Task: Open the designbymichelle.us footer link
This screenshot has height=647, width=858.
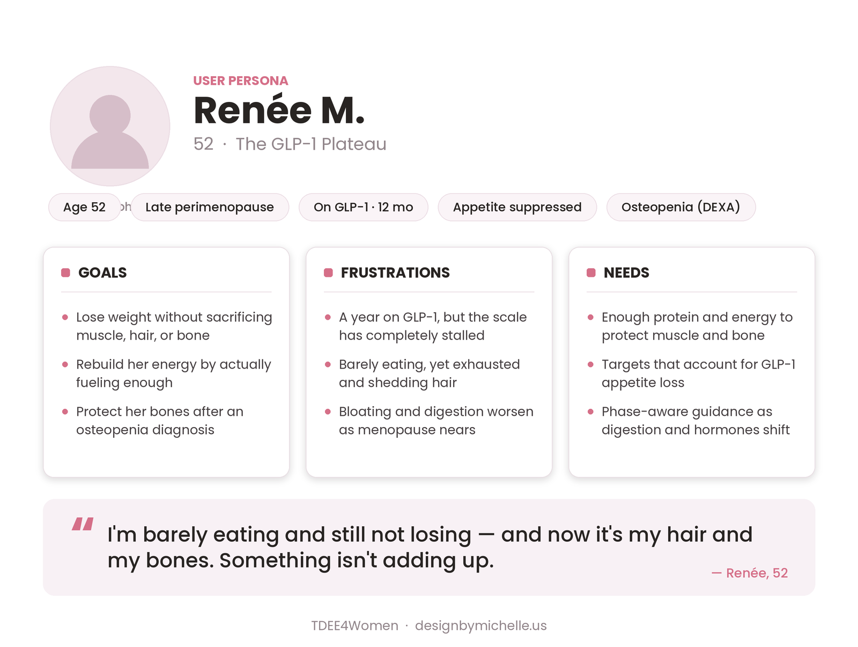Action: pyautogui.click(x=481, y=626)
